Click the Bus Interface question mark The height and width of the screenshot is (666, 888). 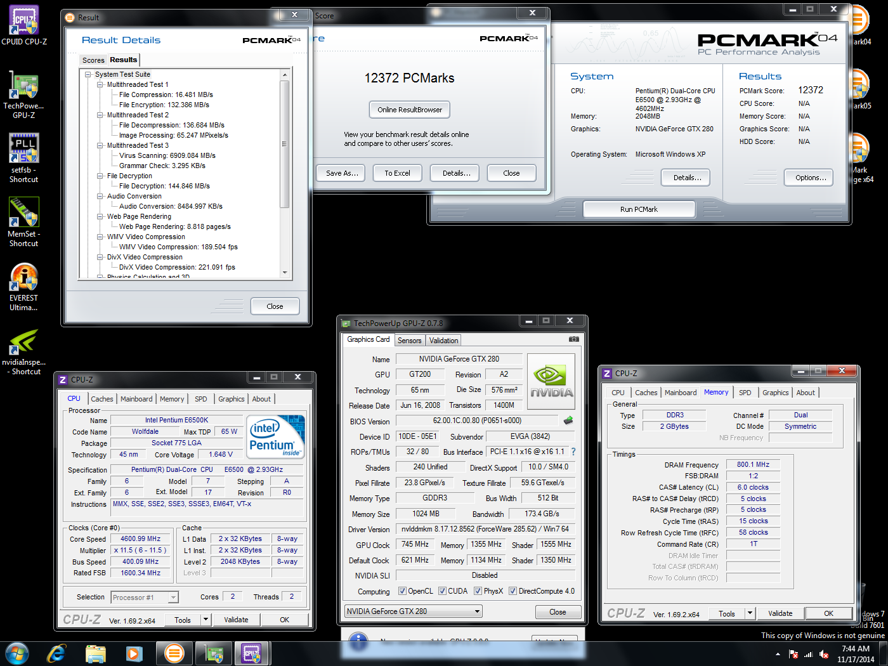573,452
